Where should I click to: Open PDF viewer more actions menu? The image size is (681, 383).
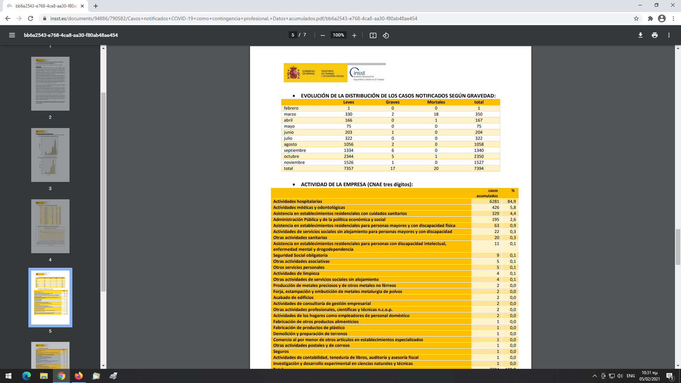pyautogui.click(x=669, y=35)
